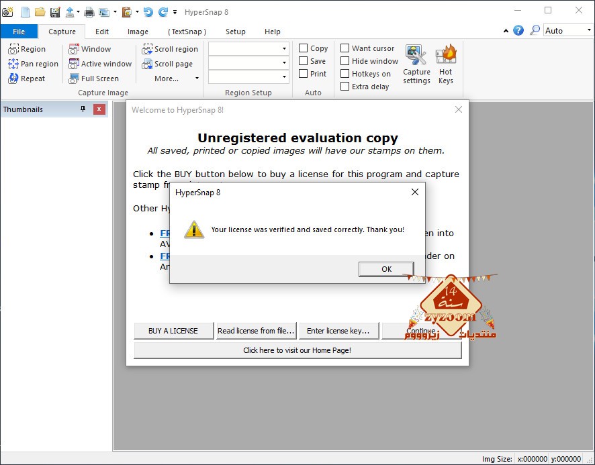Viewport: 595px width, 465px height.
Task: Click the paste clipboard icon
Action: click(x=126, y=12)
